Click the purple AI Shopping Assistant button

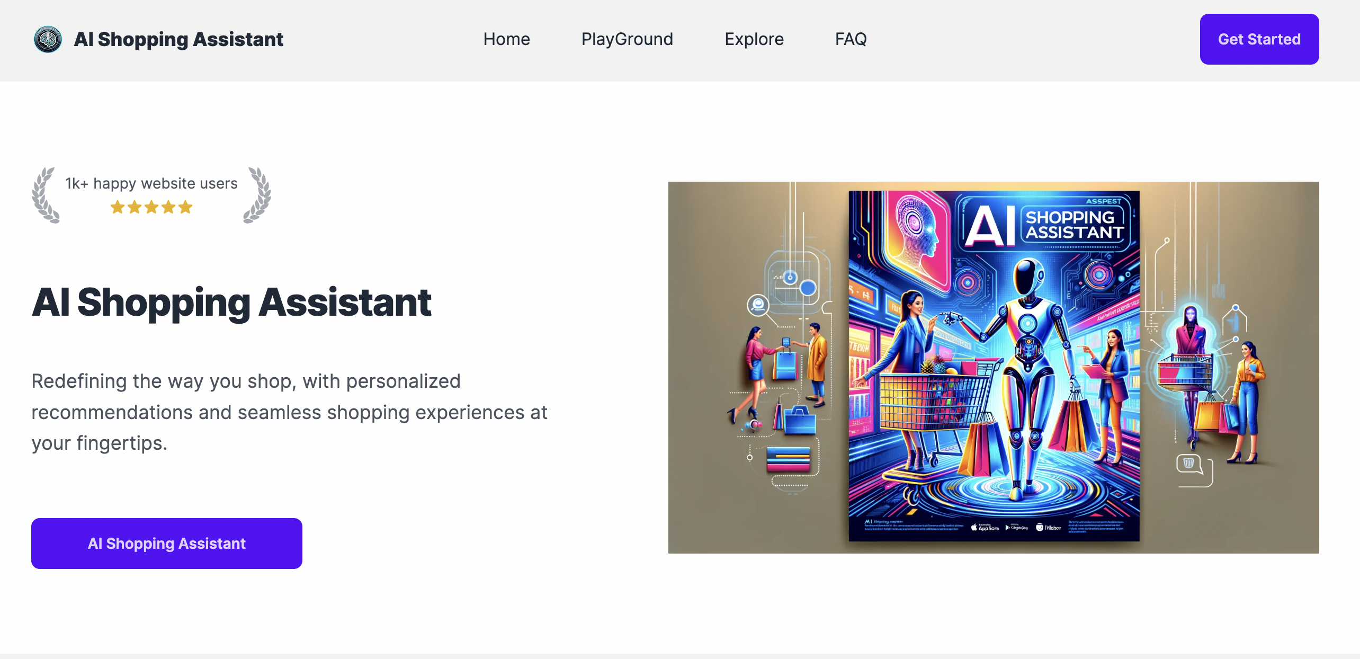(167, 544)
